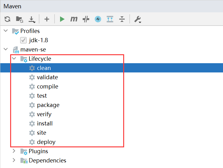Click gear icon beside package

pos(32,105)
